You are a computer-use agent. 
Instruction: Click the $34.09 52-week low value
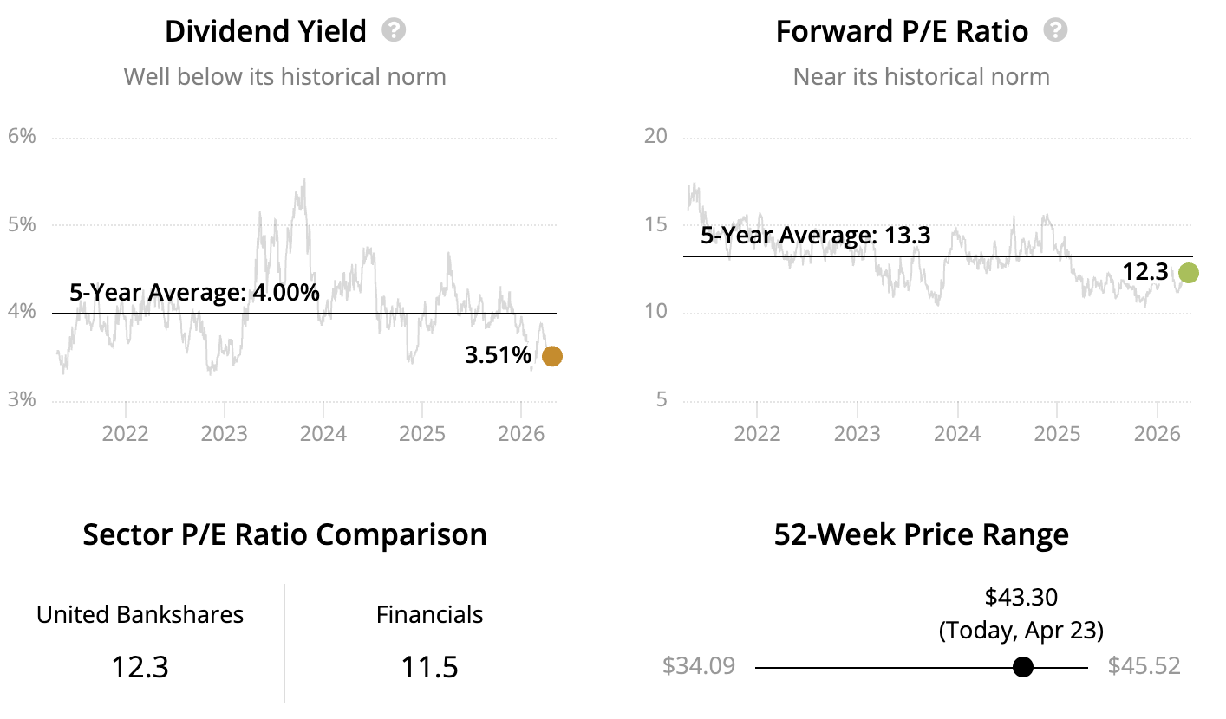(699, 666)
